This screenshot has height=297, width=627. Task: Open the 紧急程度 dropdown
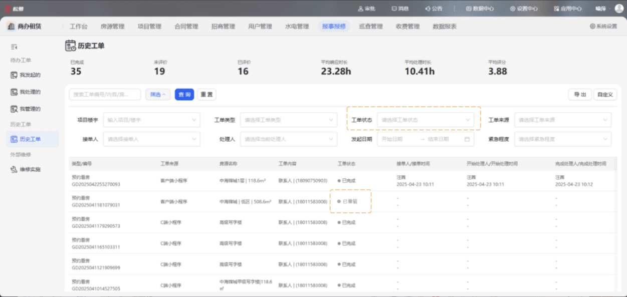pos(562,139)
